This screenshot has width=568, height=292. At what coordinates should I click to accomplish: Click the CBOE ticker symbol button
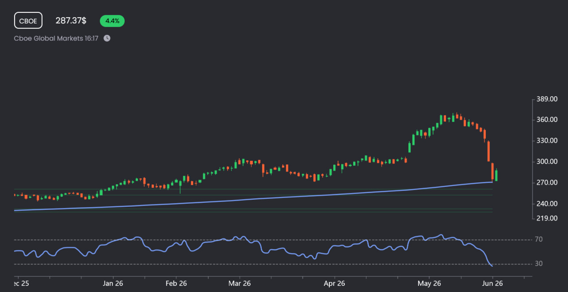pyautogui.click(x=28, y=20)
